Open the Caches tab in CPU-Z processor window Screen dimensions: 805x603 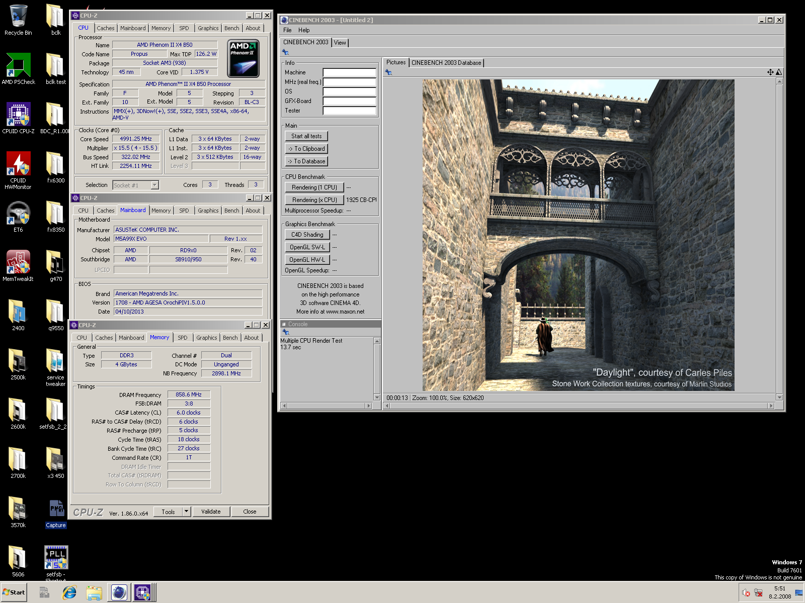pos(106,28)
